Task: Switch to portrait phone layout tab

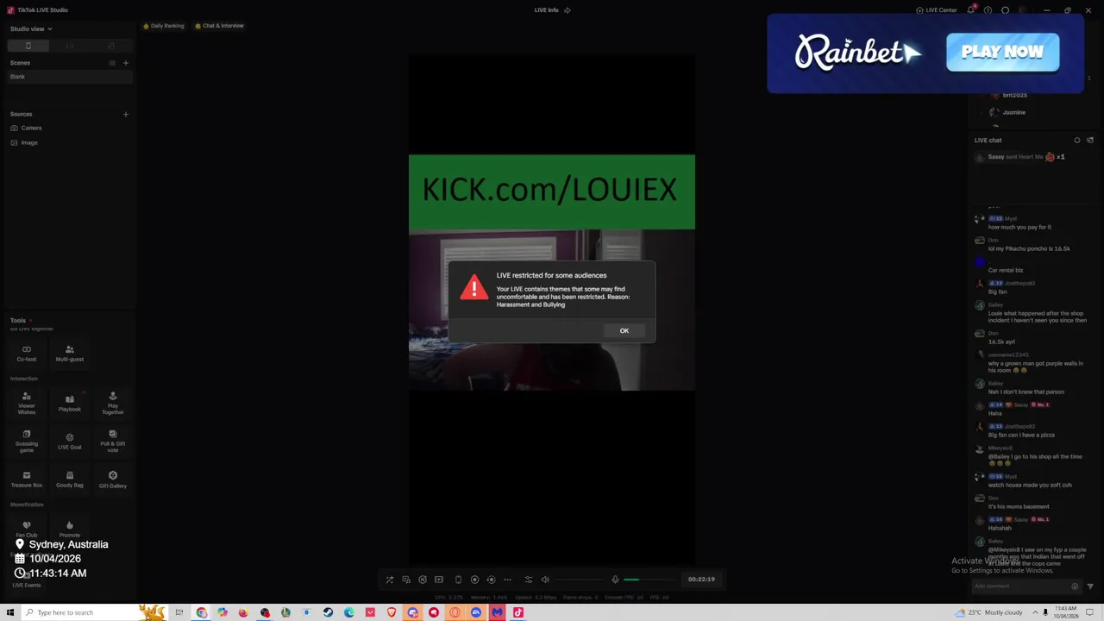Action: click(x=28, y=46)
